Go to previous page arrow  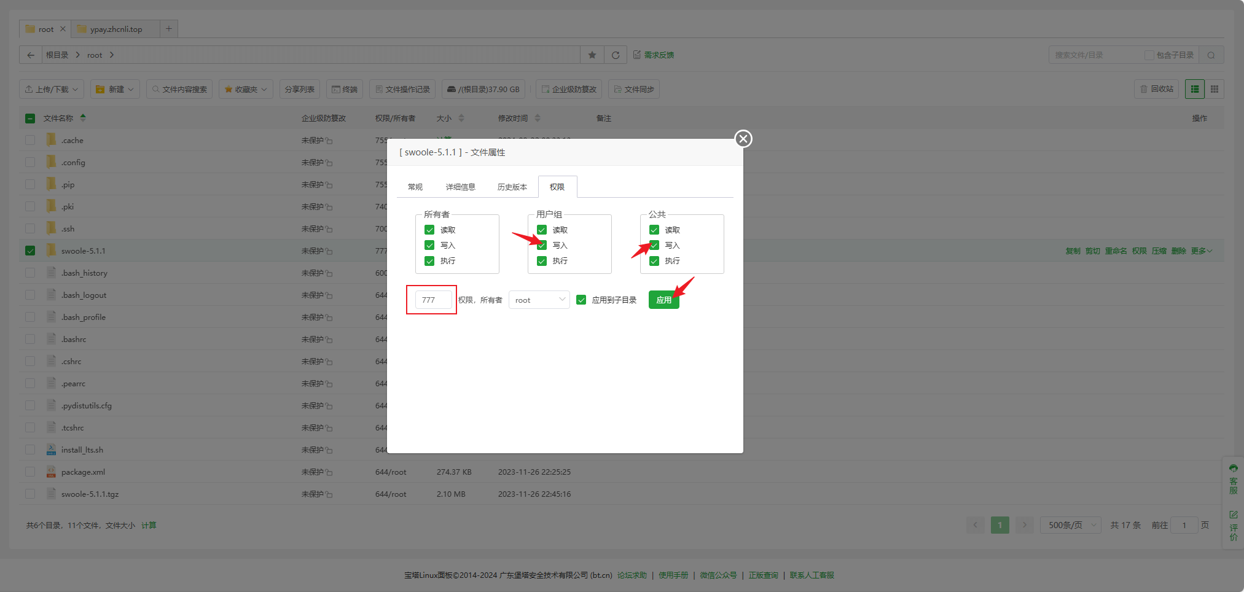[976, 525]
